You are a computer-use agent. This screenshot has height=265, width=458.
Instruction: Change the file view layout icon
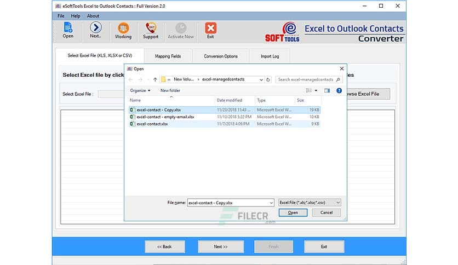click(309, 90)
